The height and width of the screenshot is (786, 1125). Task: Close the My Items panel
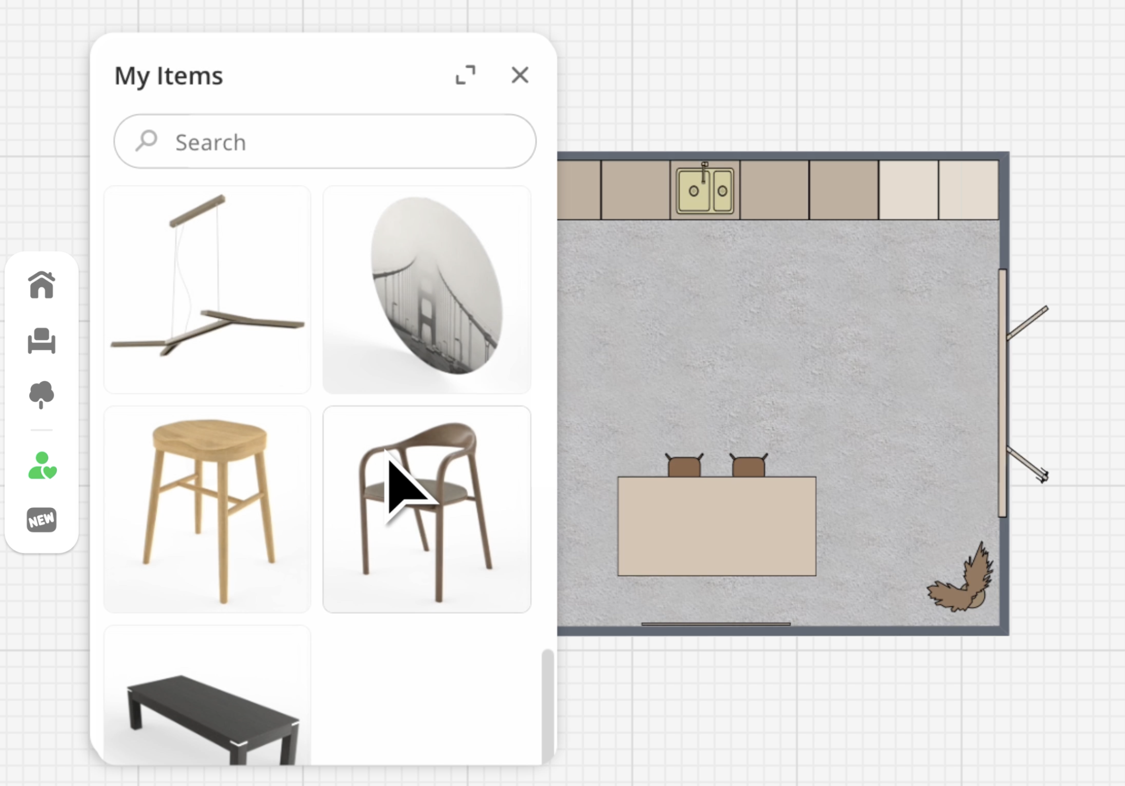coord(519,75)
